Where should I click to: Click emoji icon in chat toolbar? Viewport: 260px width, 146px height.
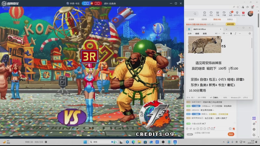pyautogui.click(x=187, y=128)
